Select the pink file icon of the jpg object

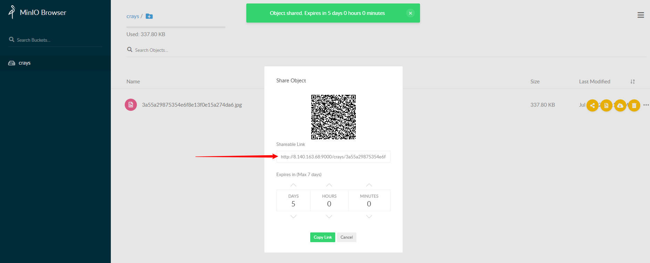(131, 105)
